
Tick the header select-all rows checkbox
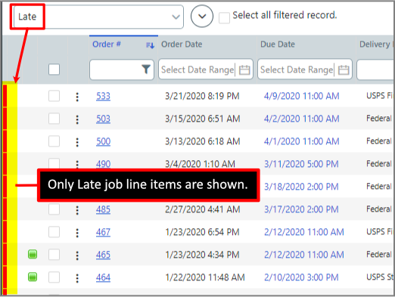click(54, 70)
